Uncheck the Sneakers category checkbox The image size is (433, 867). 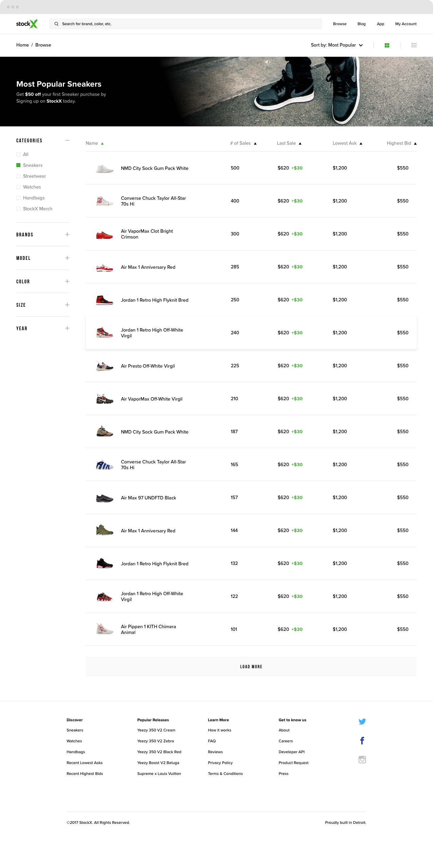pos(18,165)
